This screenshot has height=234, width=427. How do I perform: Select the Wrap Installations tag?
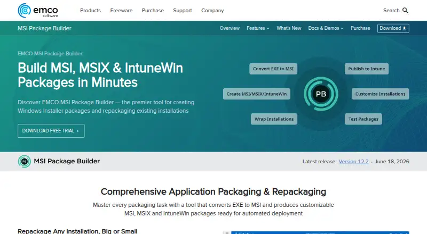pyautogui.click(x=274, y=119)
